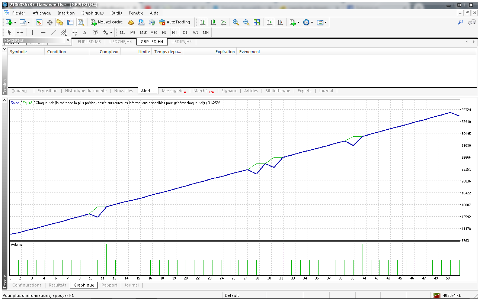Toggle chart auto scroll
The image size is (480, 301).
(x=270, y=22)
